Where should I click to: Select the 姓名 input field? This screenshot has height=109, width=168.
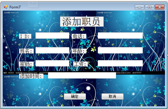click(52, 50)
